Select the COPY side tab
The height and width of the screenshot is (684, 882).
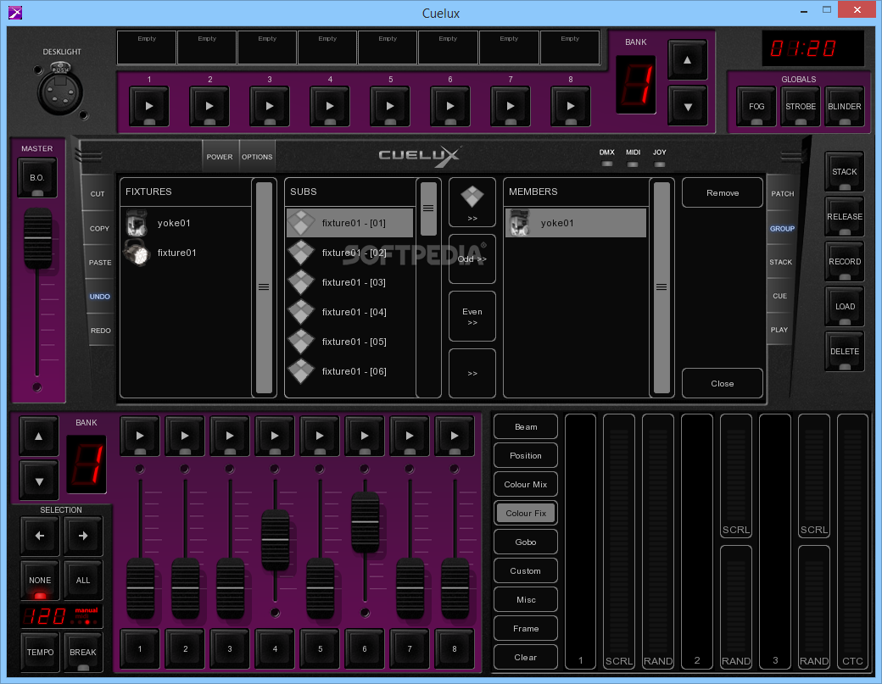(x=99, y=229)
